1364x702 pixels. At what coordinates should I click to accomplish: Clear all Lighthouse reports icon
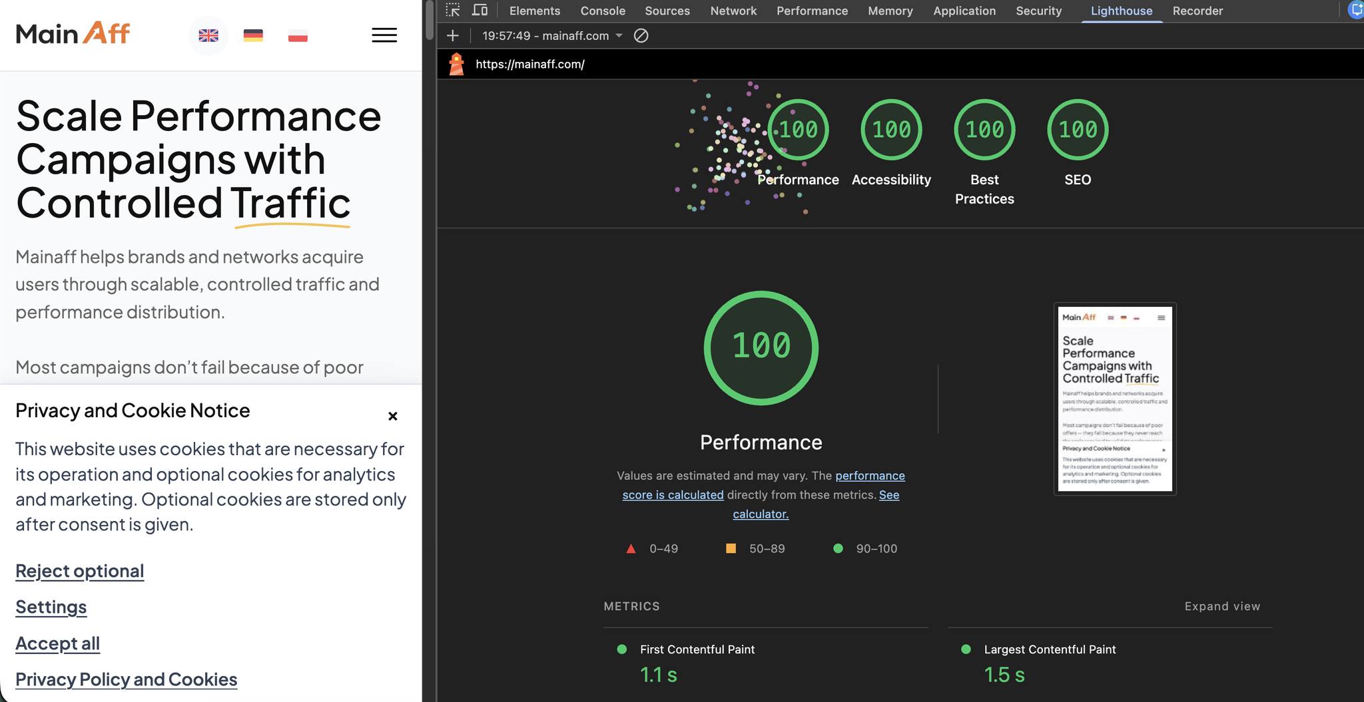point(641,36)
